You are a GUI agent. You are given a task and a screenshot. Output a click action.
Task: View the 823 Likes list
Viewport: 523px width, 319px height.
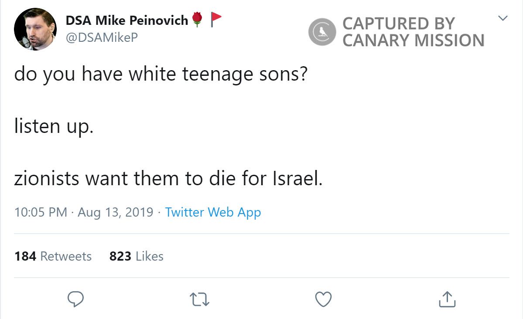pos(136,256)
